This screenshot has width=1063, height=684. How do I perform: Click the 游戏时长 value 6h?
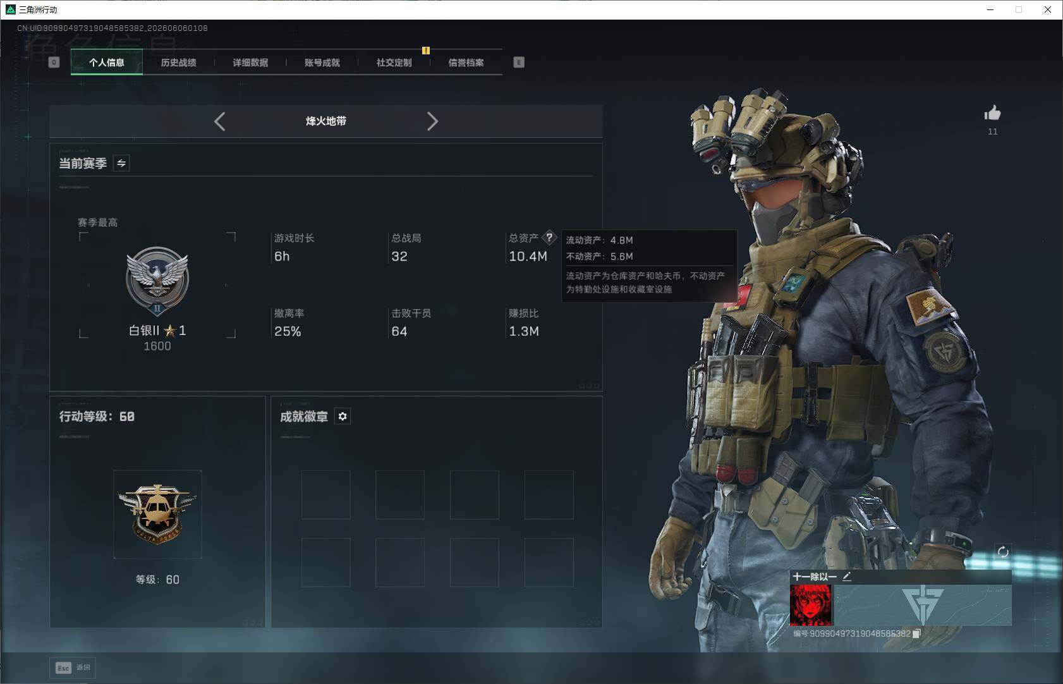(x=282, y=257)
